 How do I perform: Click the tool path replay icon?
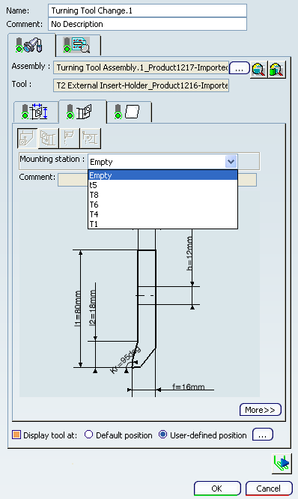282,463
